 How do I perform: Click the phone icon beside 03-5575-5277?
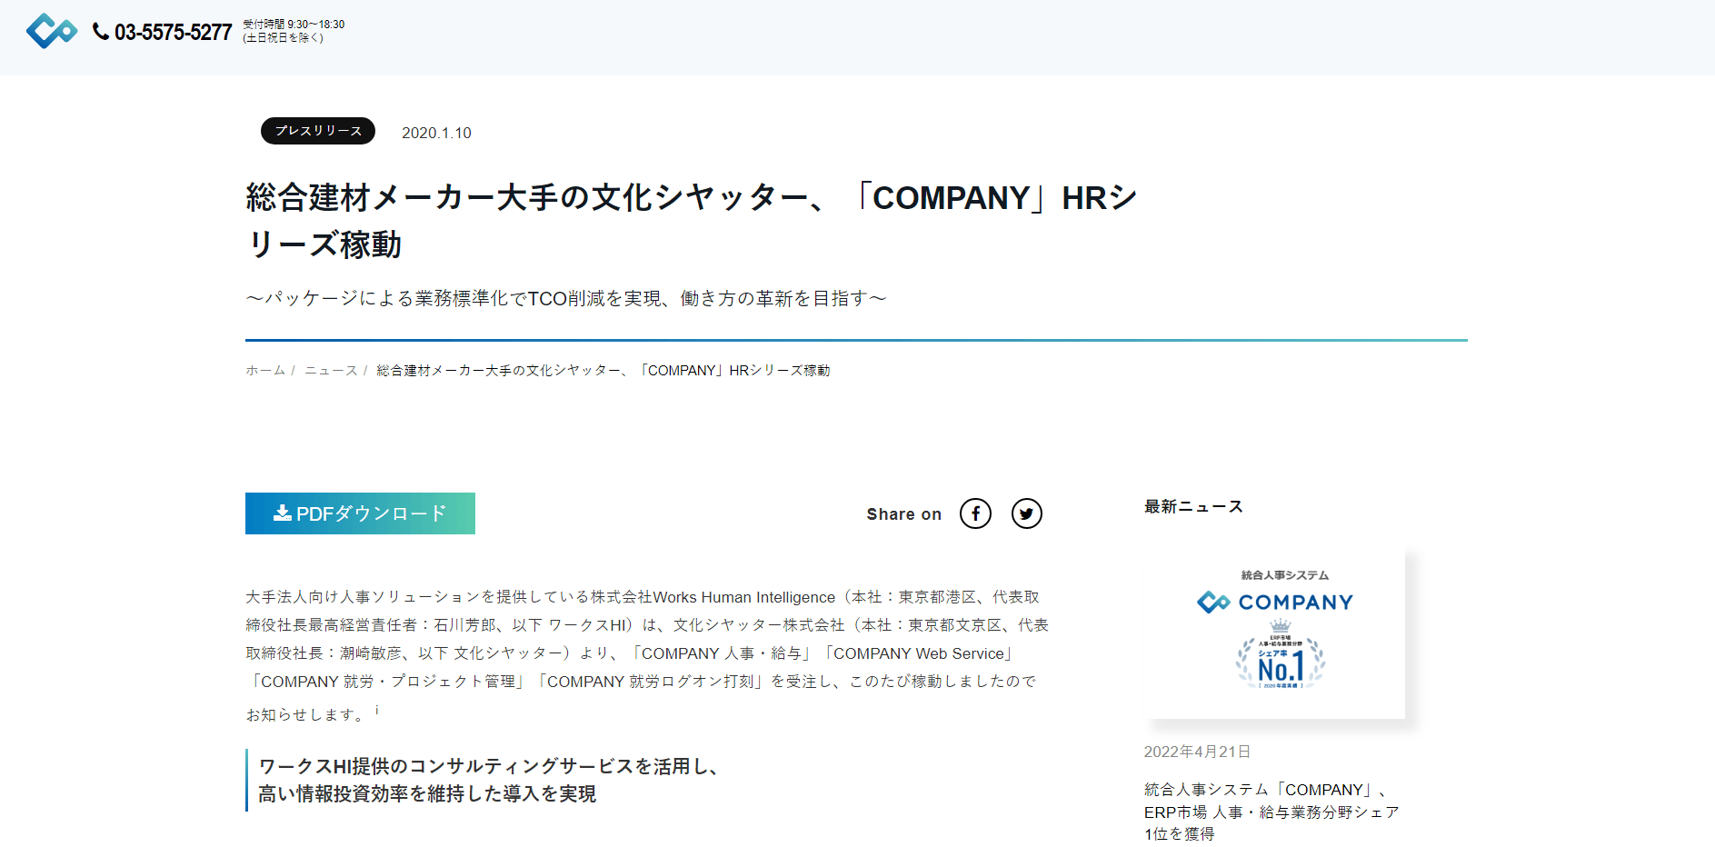click(101, 32)
